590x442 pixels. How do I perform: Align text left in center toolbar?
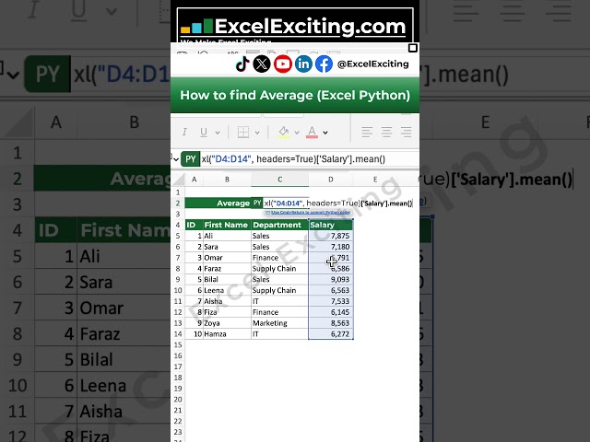coord(367,132)
